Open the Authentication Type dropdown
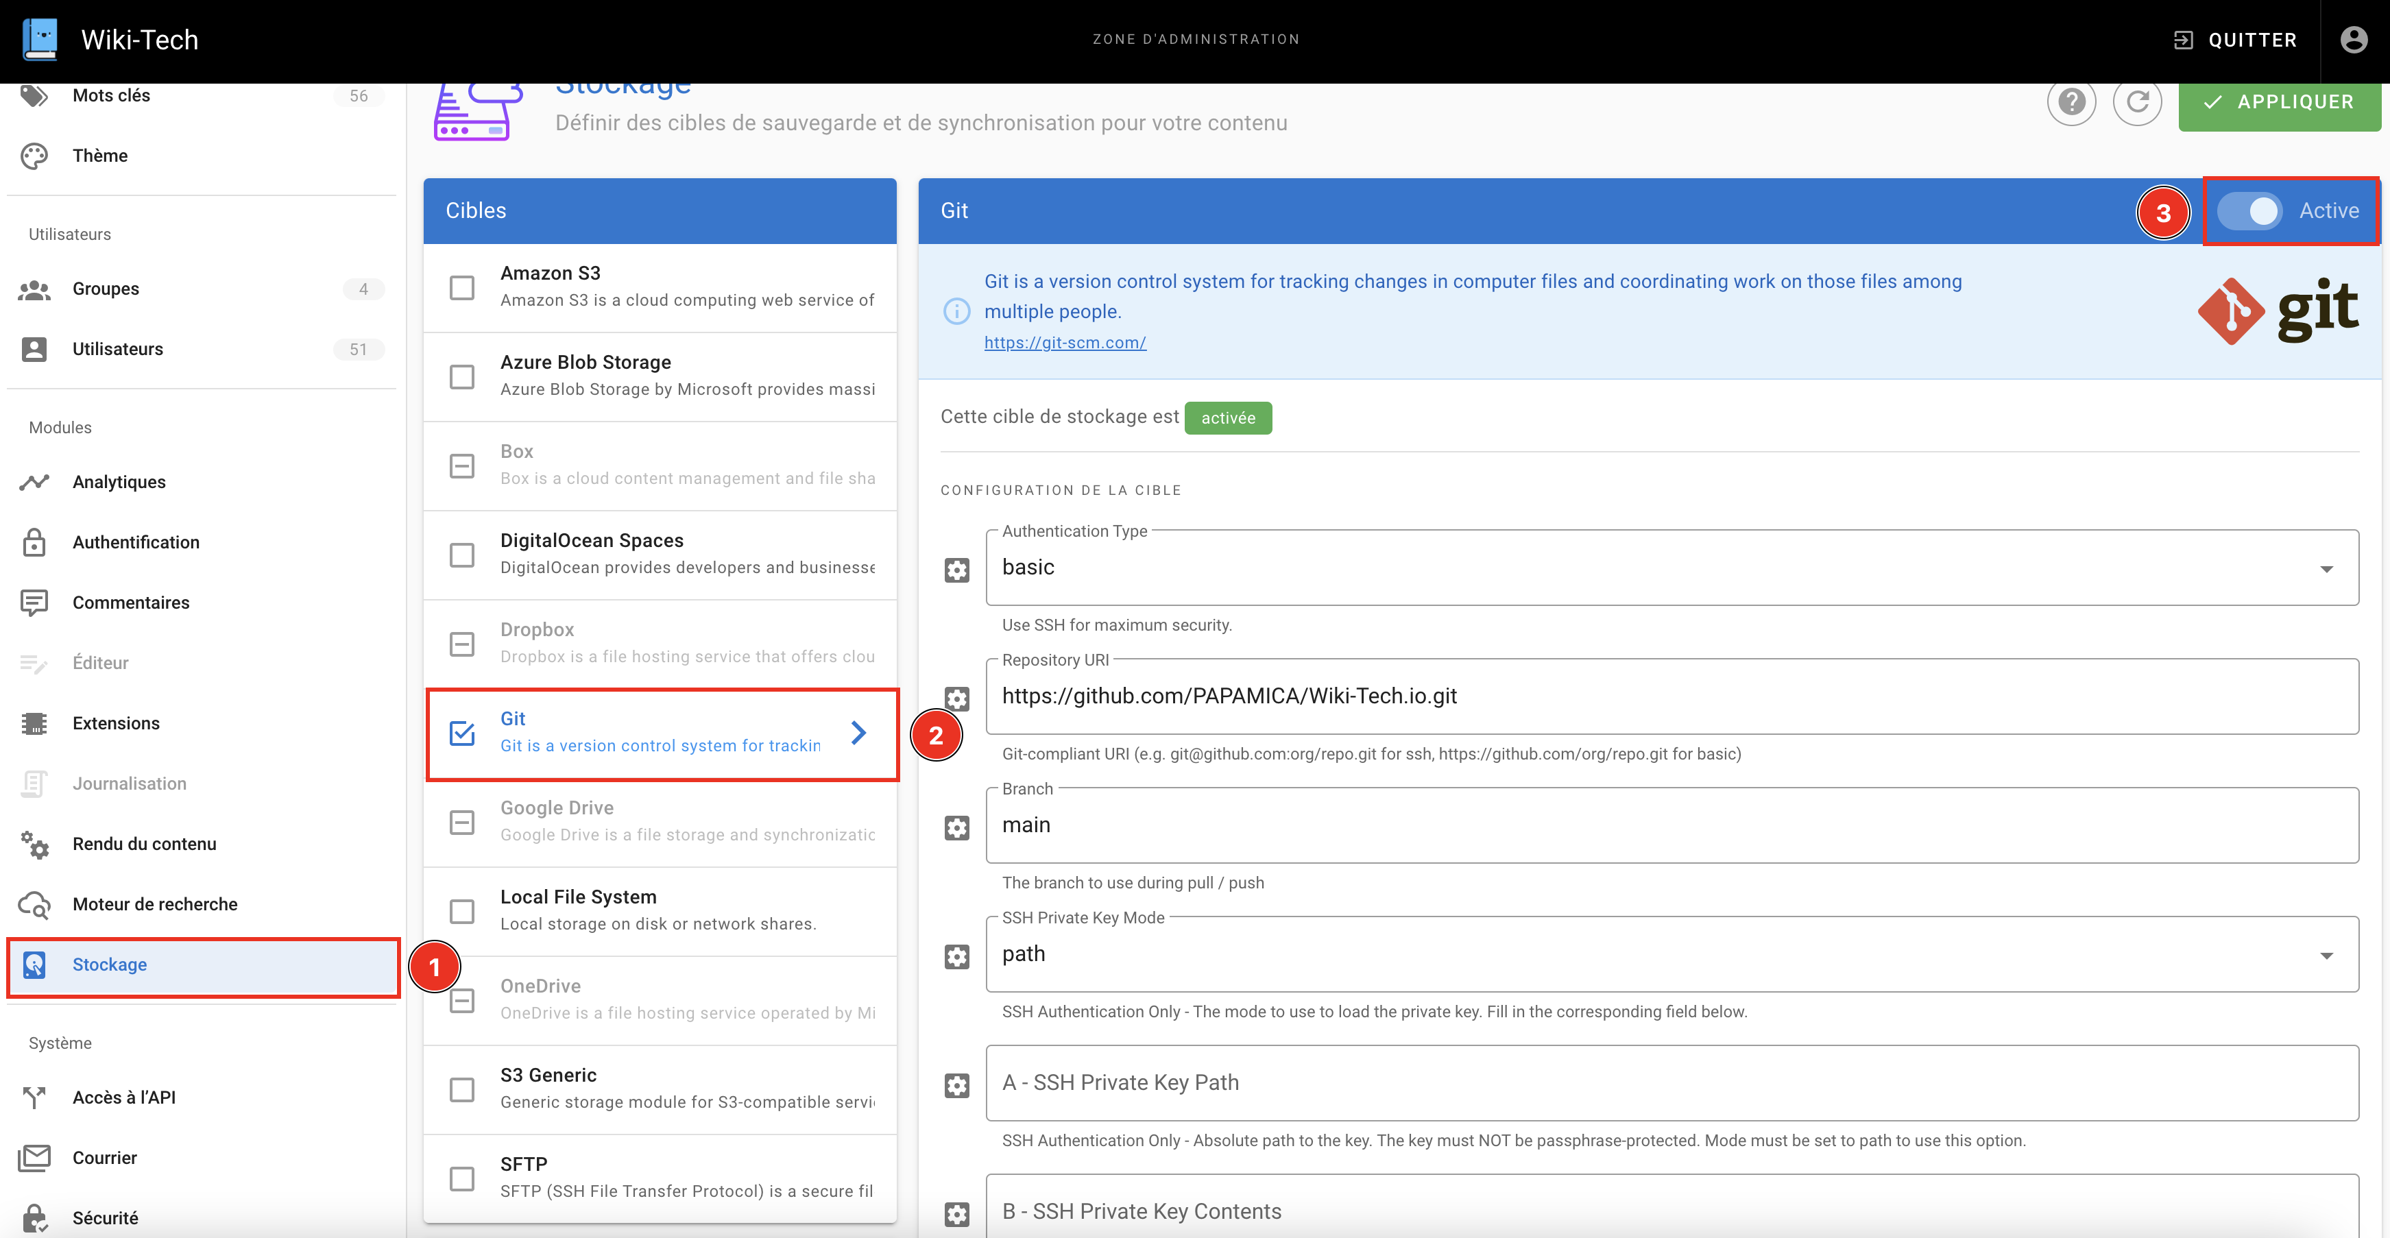The width and height of the screenshot is (2390, 1238). coord(1670,568)
